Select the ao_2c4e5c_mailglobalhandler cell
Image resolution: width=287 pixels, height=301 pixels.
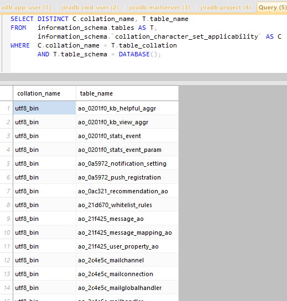[127, 288]
